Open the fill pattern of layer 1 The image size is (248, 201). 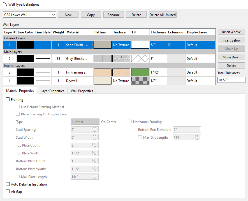140,45
